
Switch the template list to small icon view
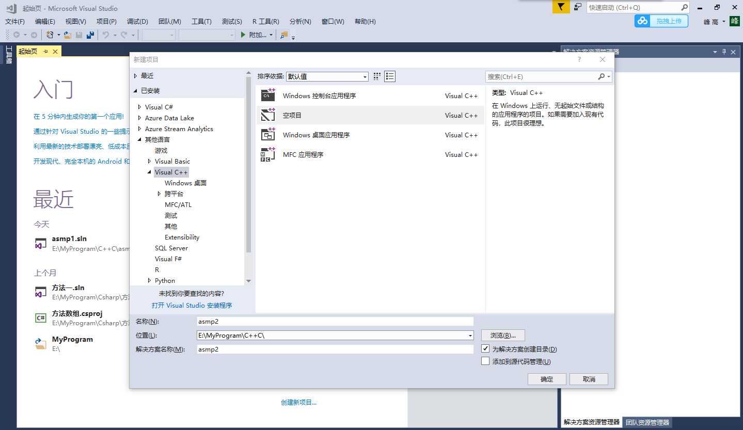tap(377, 76)
